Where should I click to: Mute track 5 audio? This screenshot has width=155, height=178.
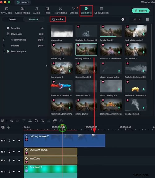(x=14, y=152)
